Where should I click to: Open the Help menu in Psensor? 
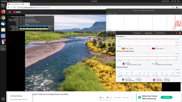[115, 13]
